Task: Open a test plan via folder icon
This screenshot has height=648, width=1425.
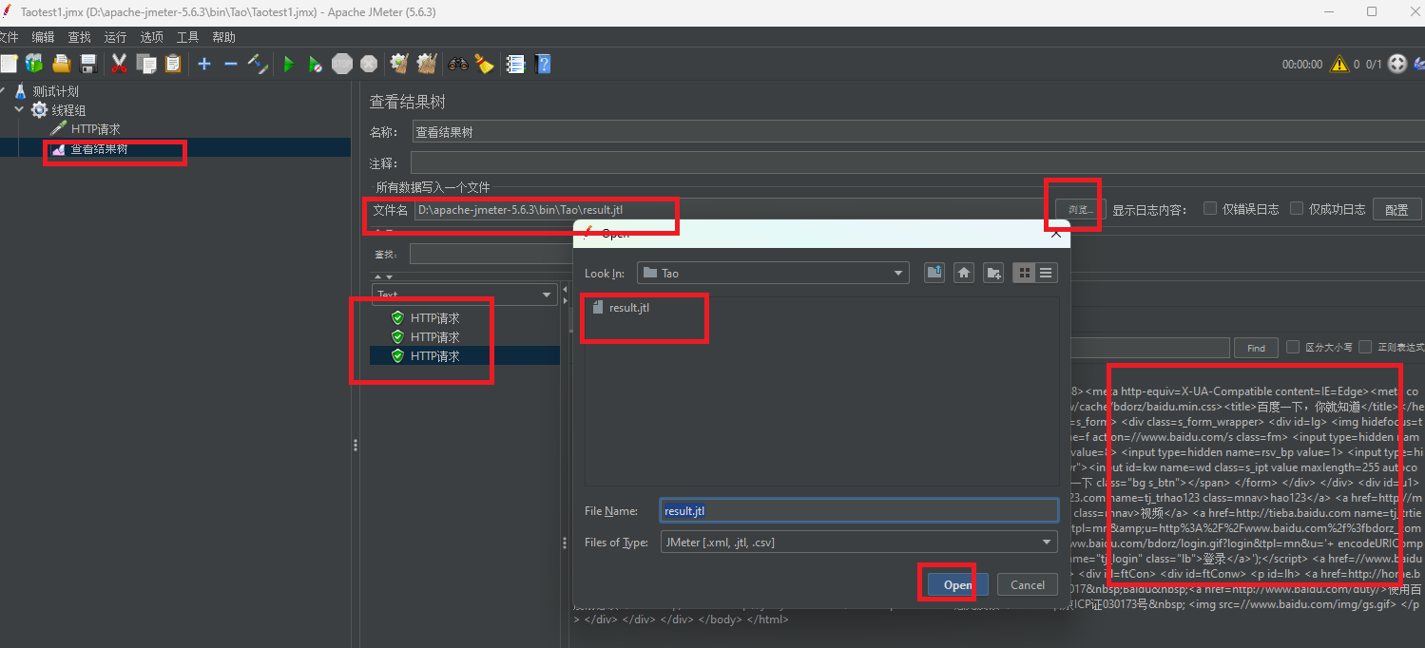Action: 62,64
